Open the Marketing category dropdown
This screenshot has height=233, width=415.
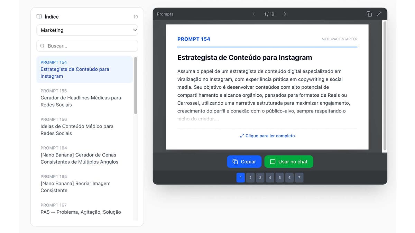click(x=87, y=30)
